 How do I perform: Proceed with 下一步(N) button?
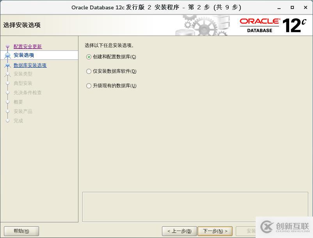[x=215, y=231]
